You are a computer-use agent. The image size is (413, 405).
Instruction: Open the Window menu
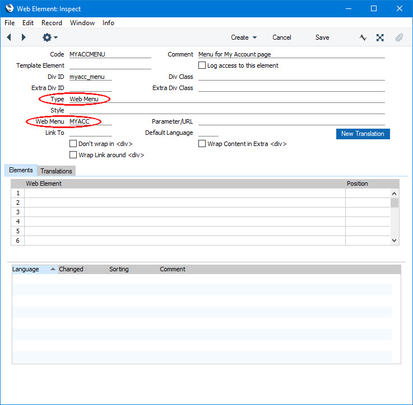click(82, 23)
